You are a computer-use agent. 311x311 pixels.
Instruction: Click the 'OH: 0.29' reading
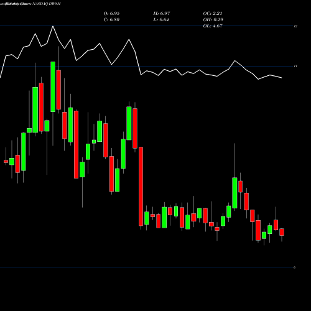click(213, 20)
